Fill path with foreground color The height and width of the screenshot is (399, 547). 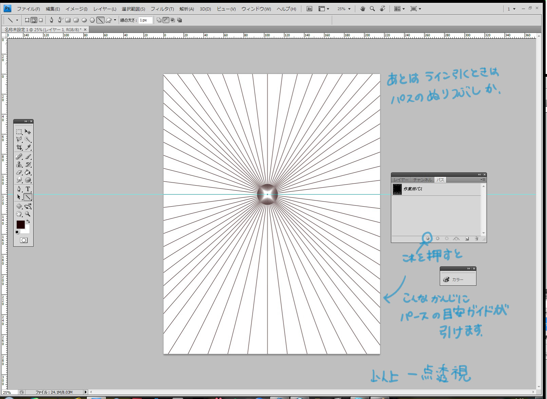tap(428, 239)
